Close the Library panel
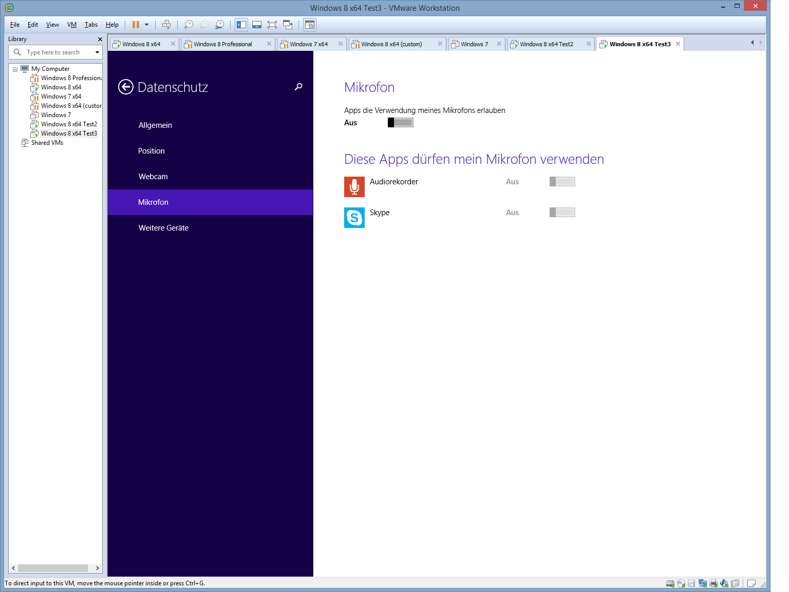789x592 pixels. 100,39
